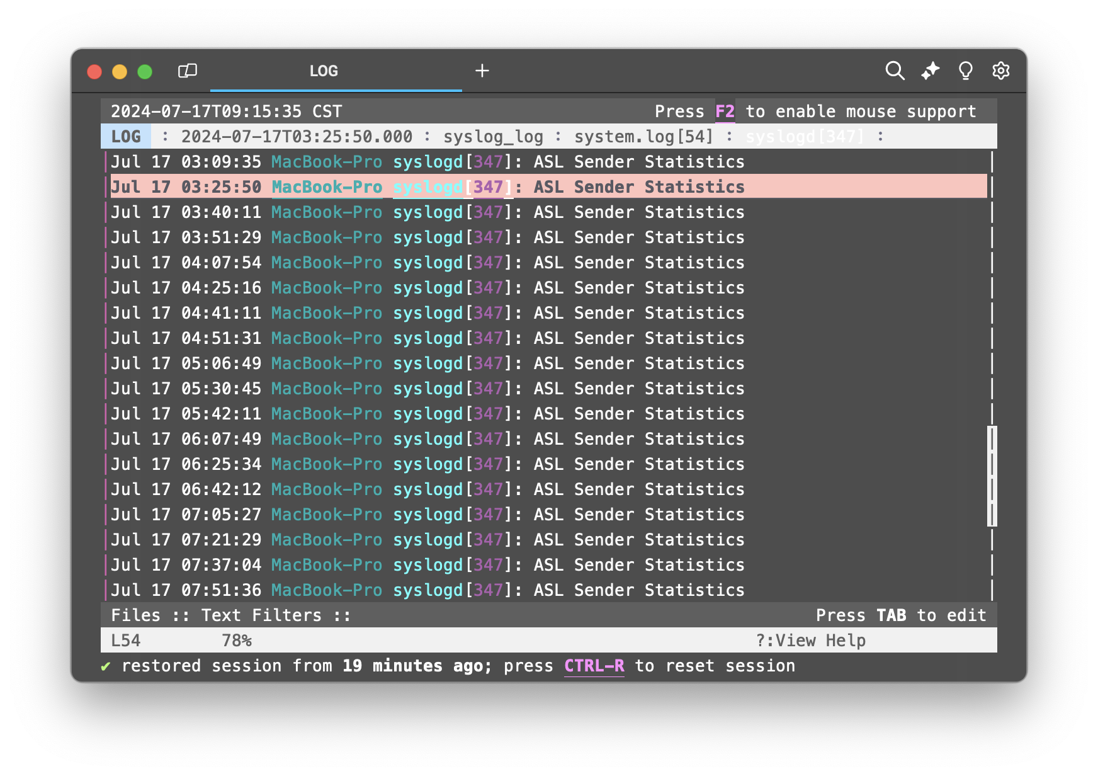Add a new tab with plus
The width and height of the screenshot is (1098, 776).
482,71
